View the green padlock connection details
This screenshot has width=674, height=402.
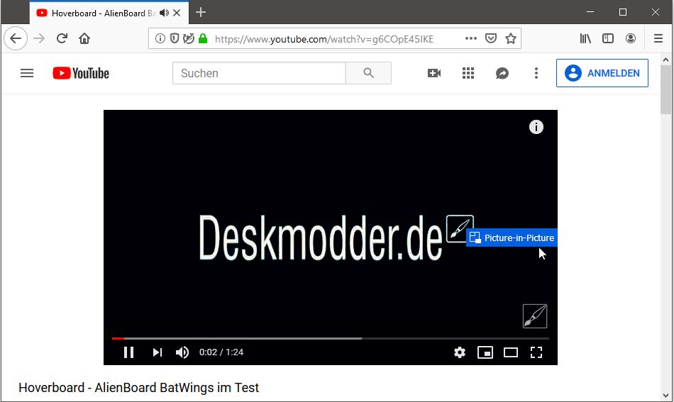[x=203, y=39]
